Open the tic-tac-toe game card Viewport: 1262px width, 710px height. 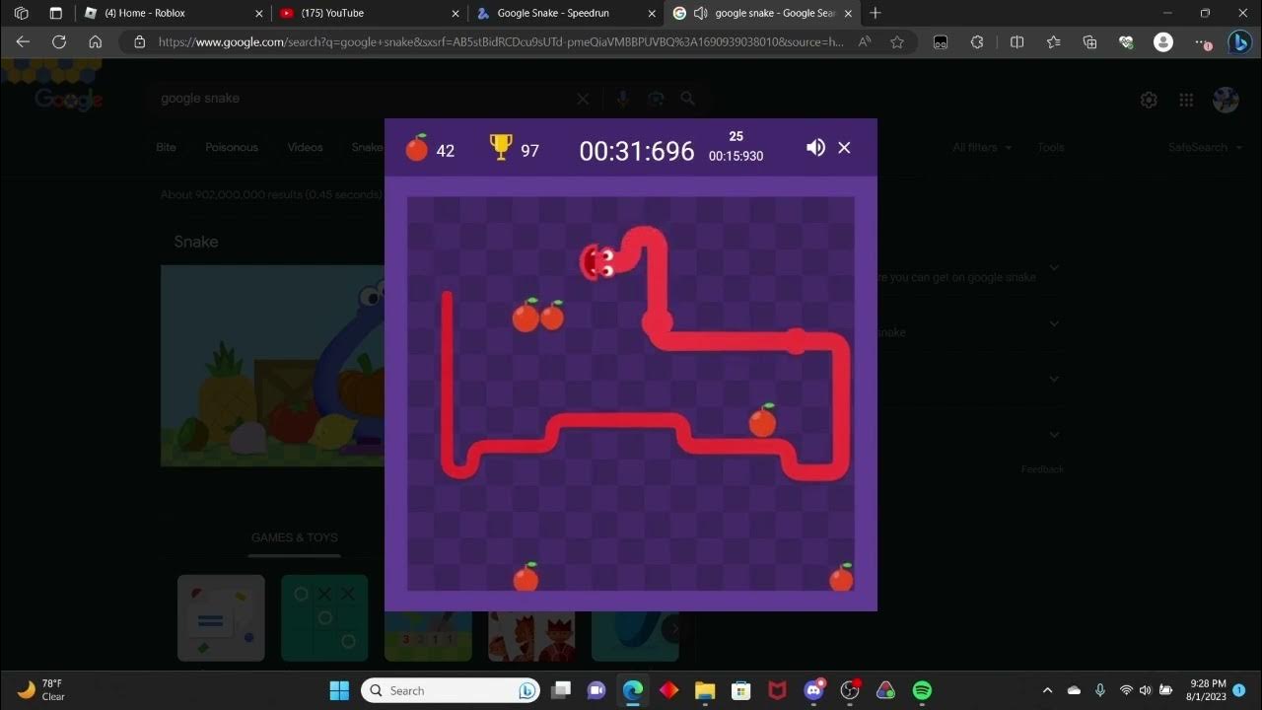pos(324,618)
